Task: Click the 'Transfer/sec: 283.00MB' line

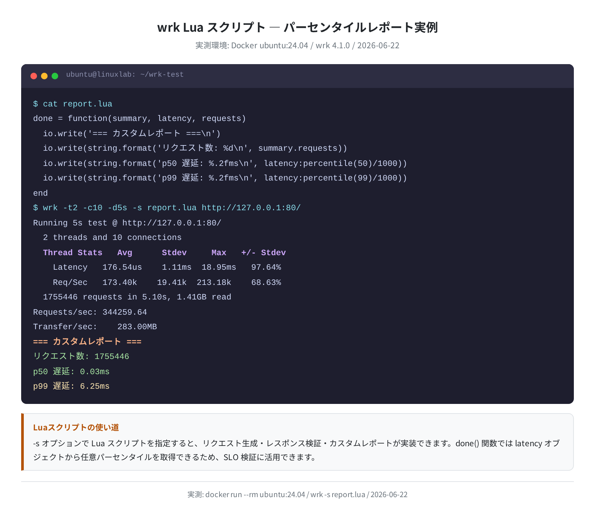Action: [x=95, y=327]
